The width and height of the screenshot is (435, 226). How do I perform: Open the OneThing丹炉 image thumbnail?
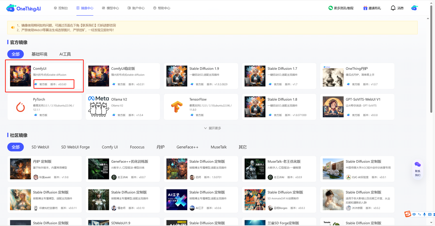click(333, 76)
